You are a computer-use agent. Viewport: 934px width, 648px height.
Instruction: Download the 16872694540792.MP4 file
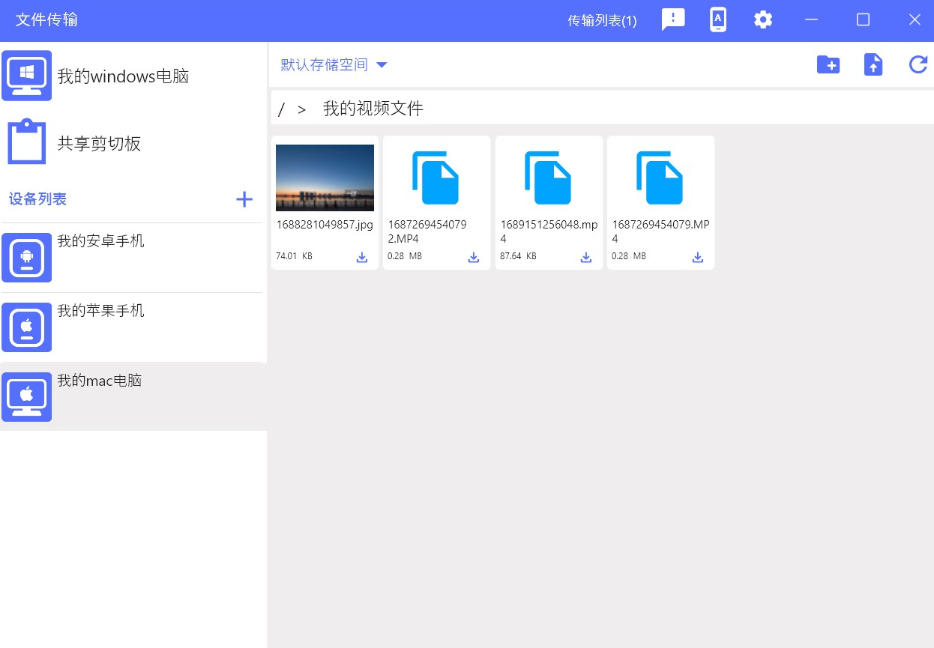(474, 257)
